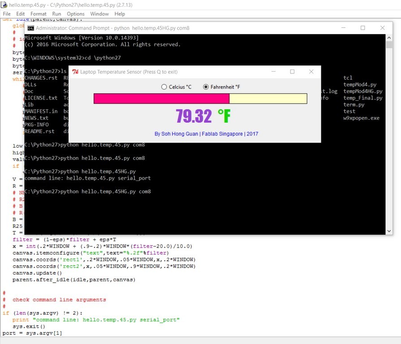The image size is (401, 344).
Task: Click the 79.32 temperature reading
Action: [194, 116]
